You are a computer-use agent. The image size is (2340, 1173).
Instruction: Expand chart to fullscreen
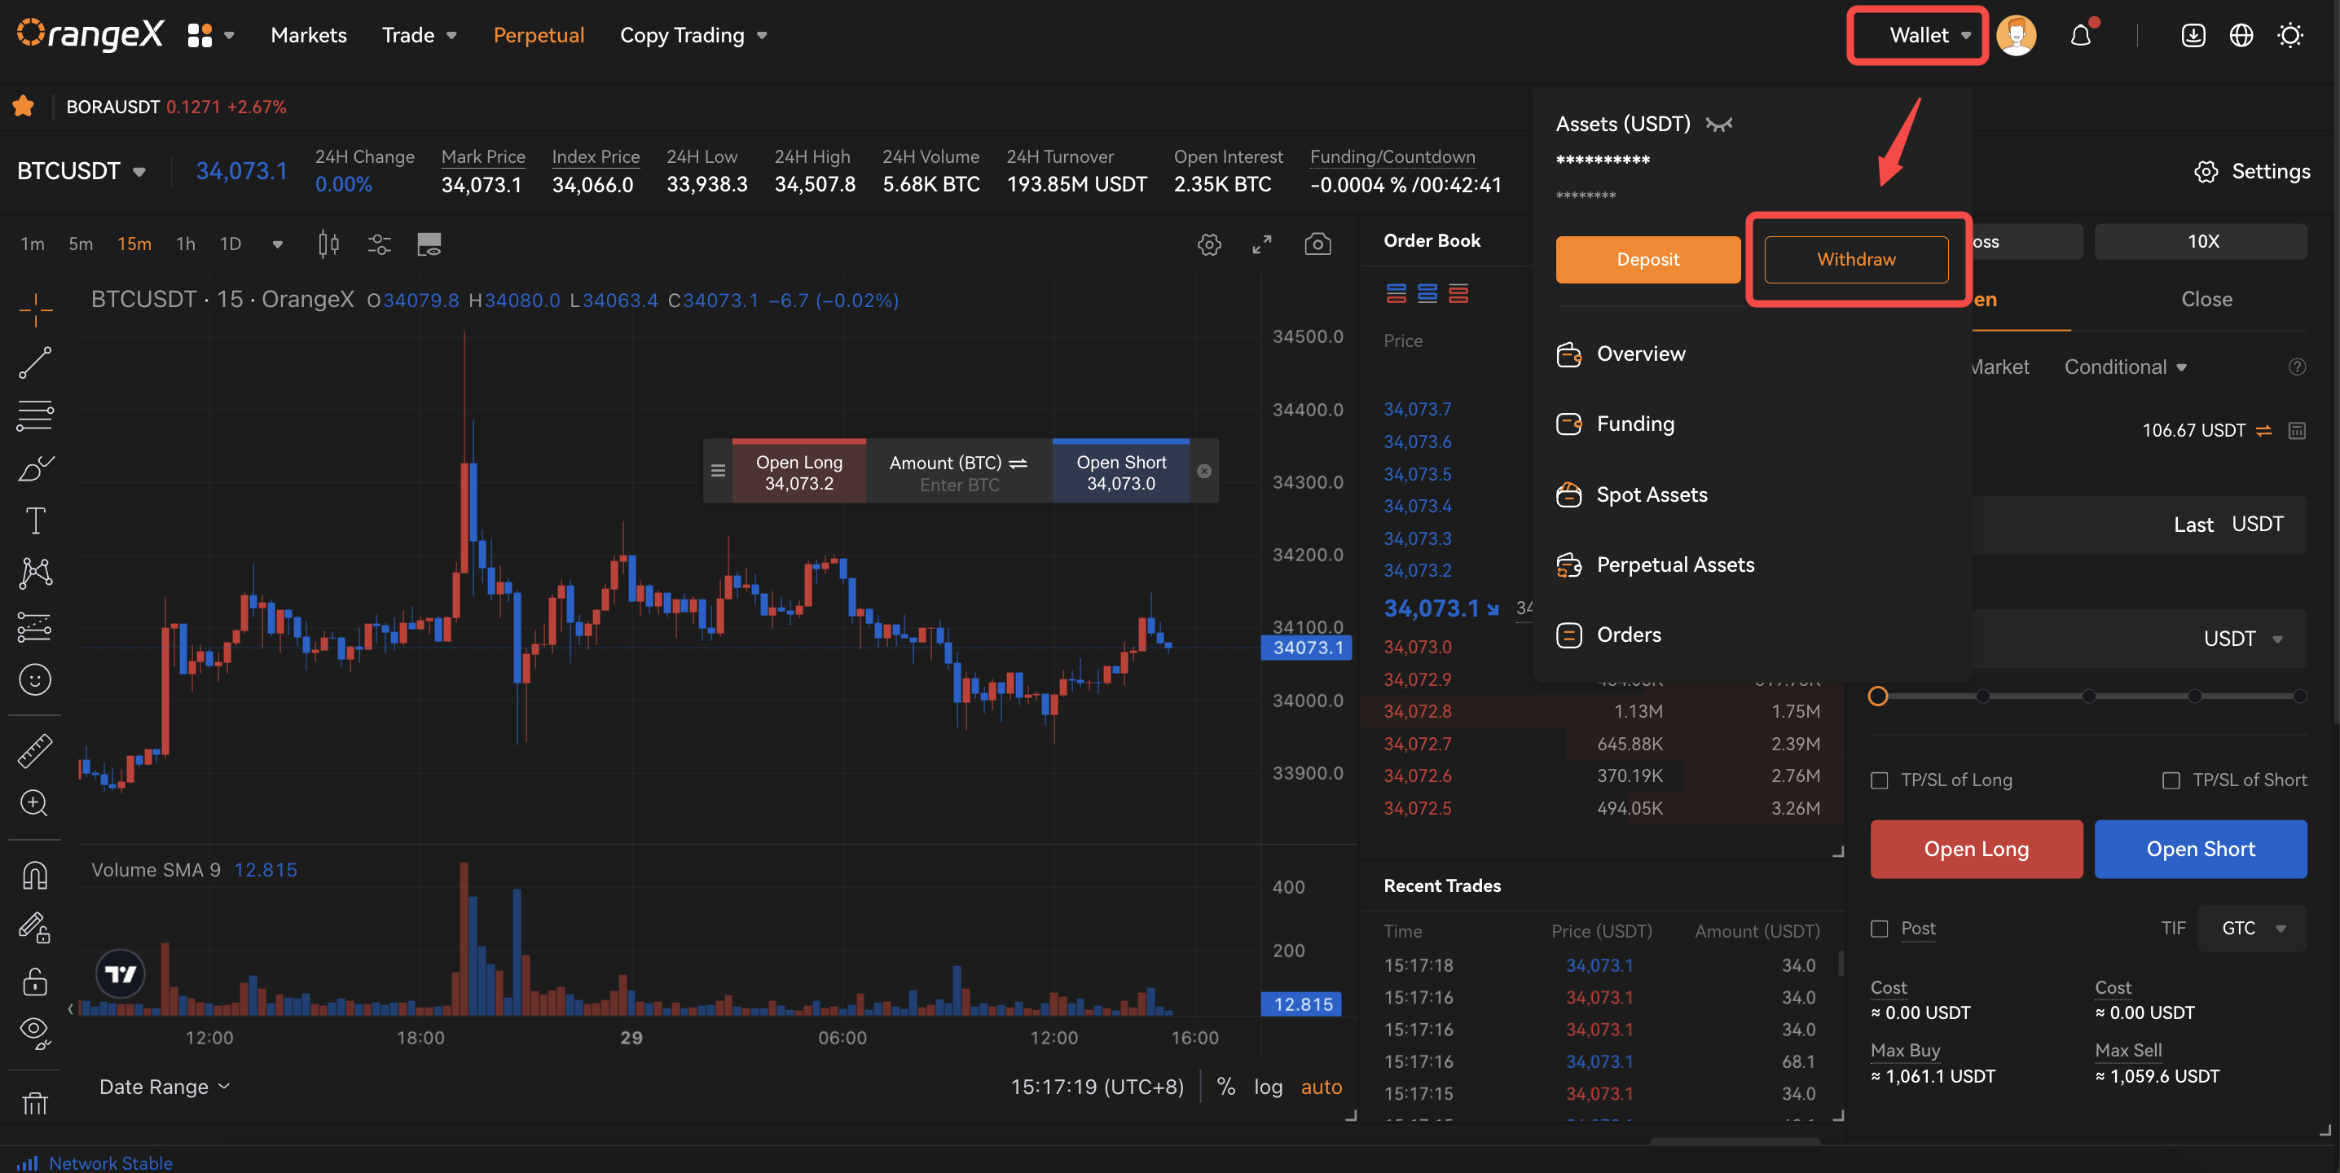[1262, 244]
